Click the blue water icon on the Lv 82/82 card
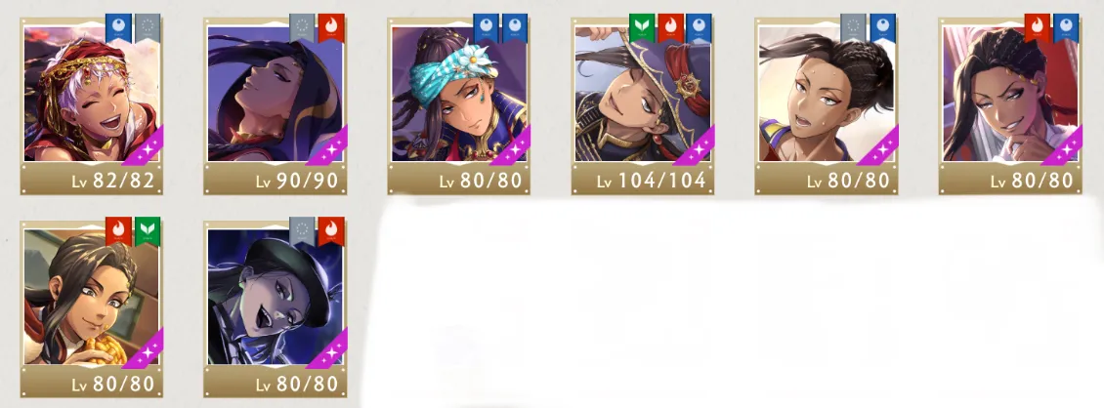The width and height of the screenshot is (1104, 408). click(118, 26)
